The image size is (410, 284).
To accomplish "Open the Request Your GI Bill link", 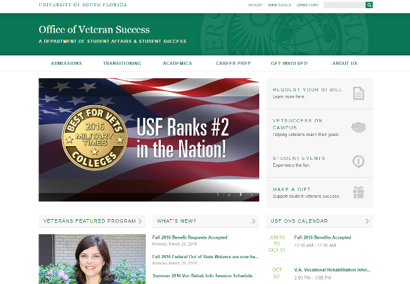I will [307, 89].
